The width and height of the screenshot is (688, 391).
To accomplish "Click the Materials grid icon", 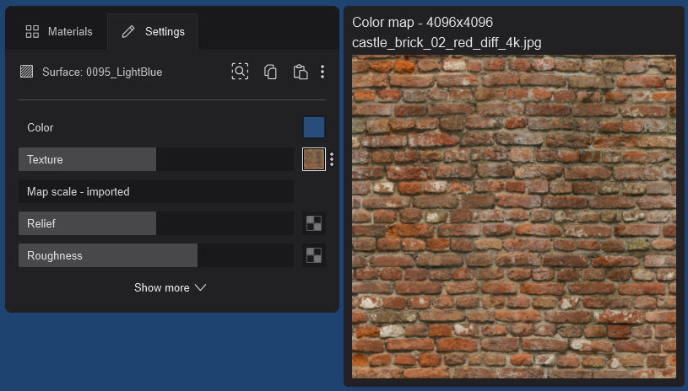I will pyautogui.click(x=32, y=31).
